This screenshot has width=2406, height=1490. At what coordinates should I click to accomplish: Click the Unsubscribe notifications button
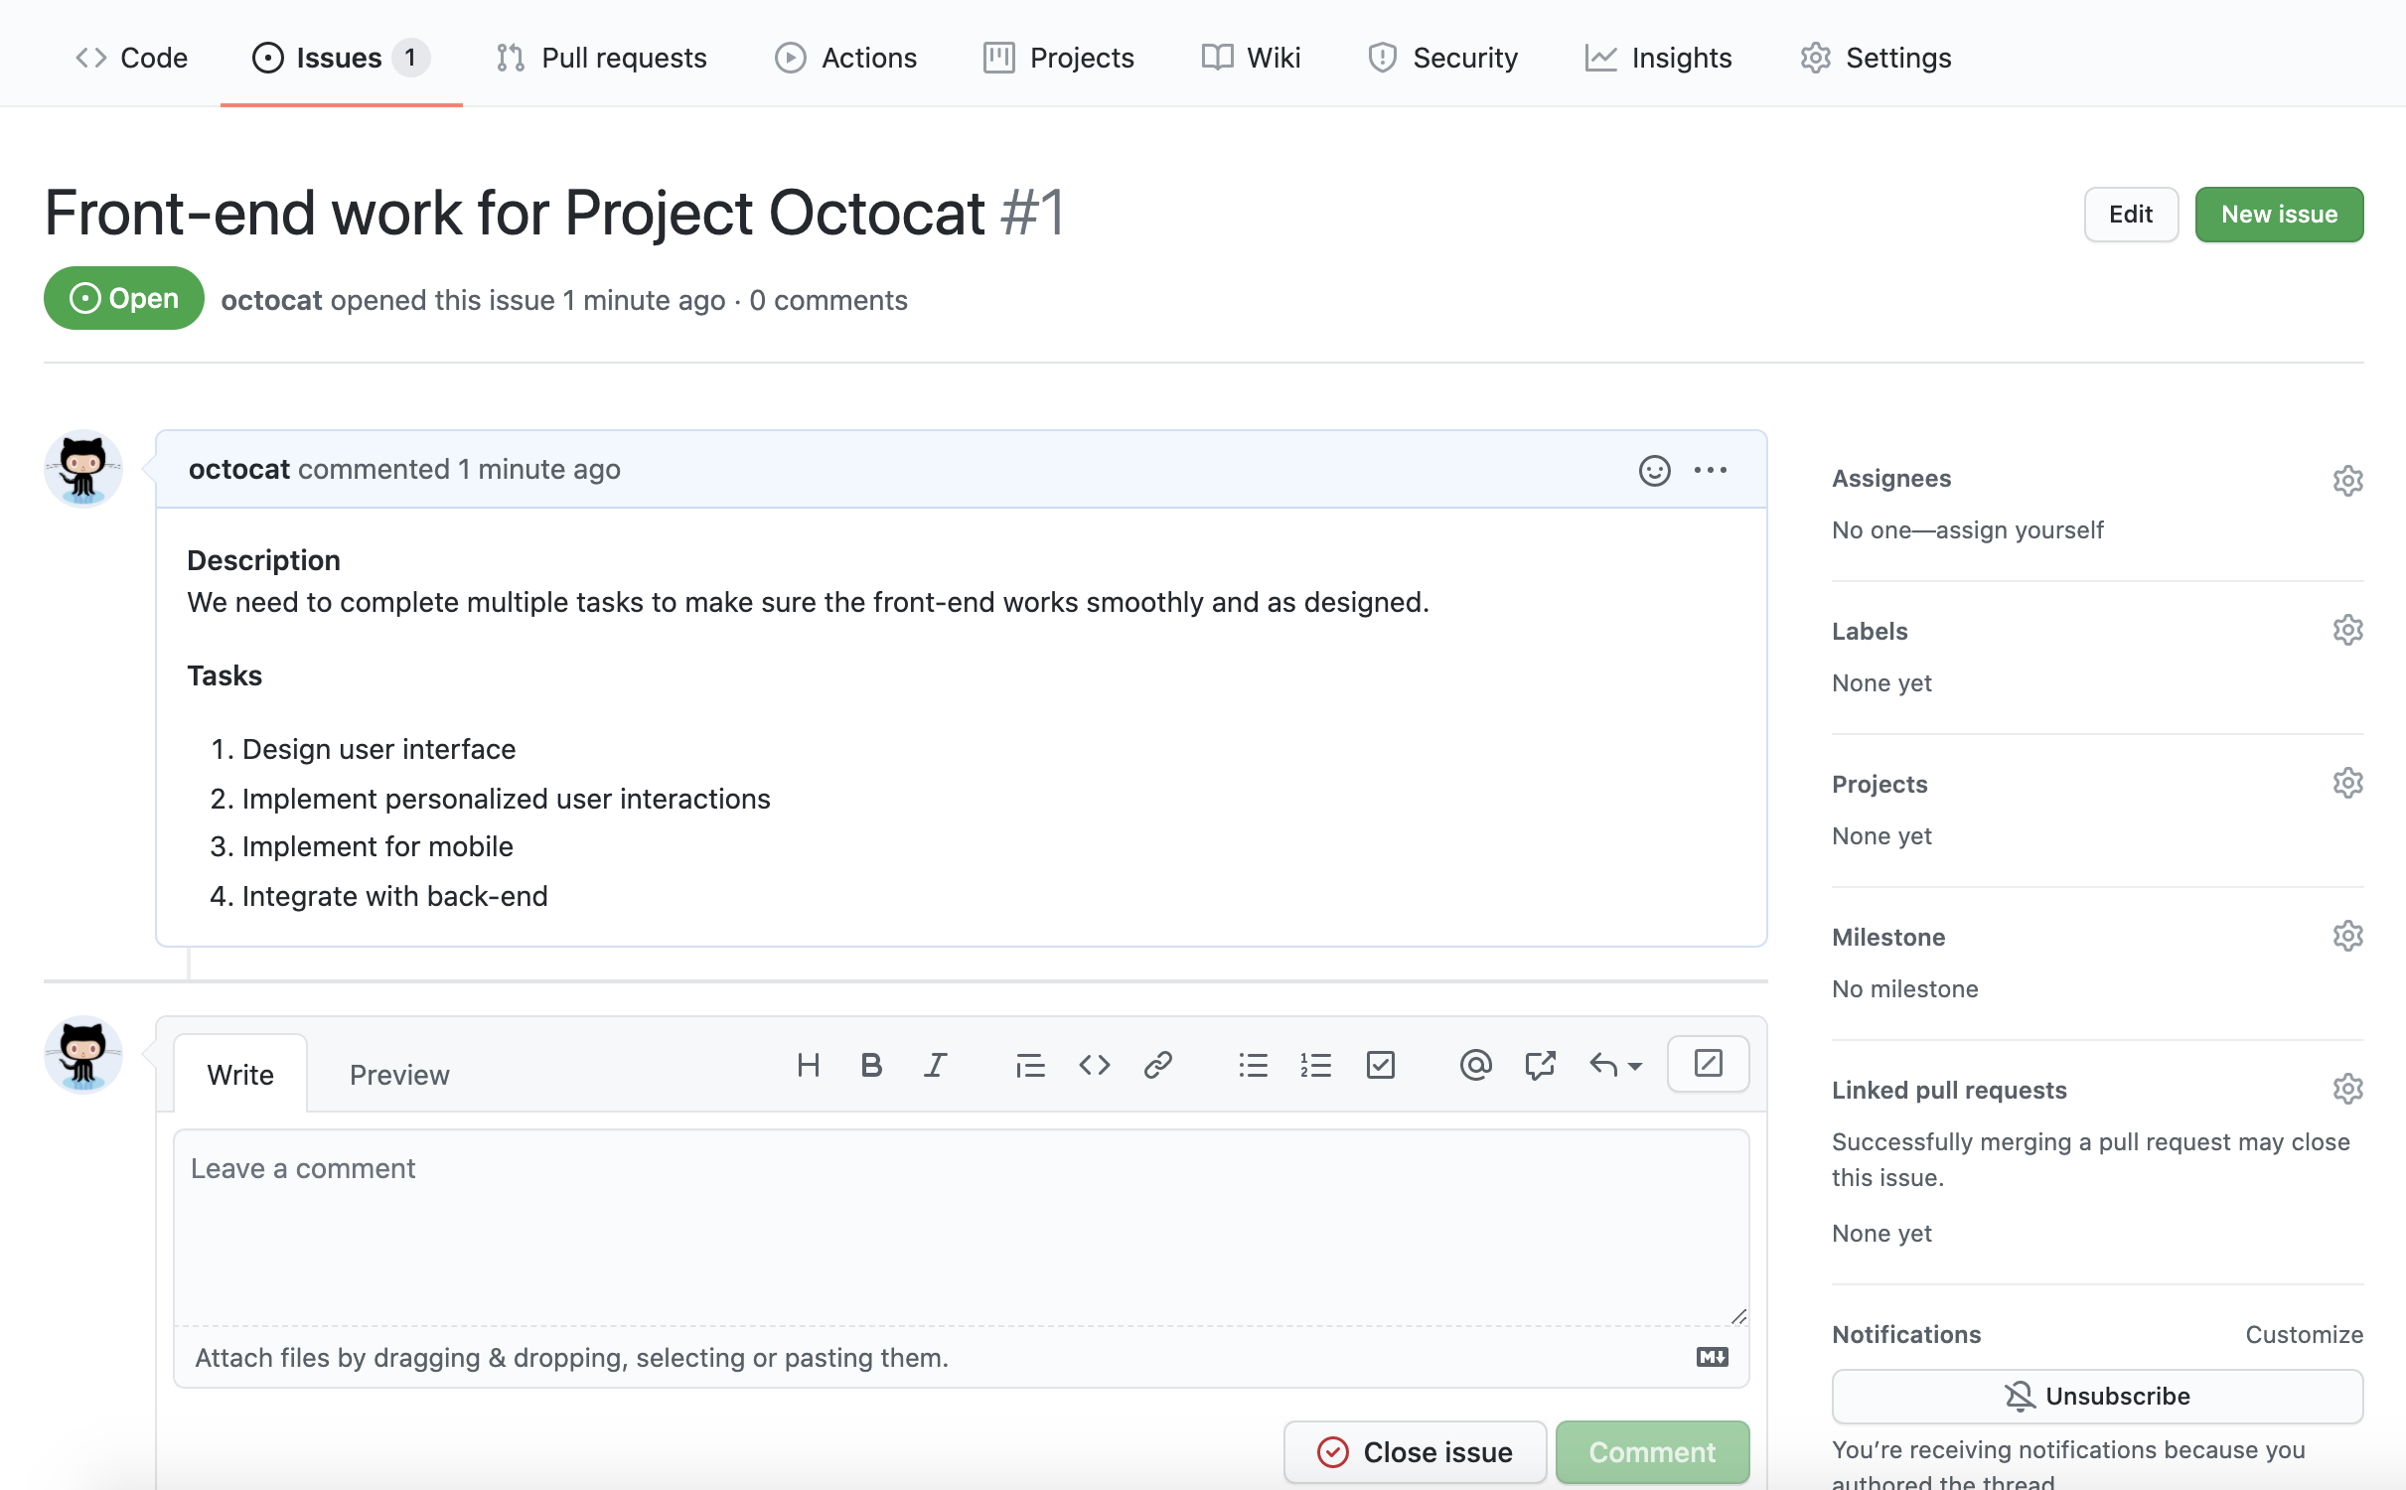pyautogui.click(x=2097, y=1396)
